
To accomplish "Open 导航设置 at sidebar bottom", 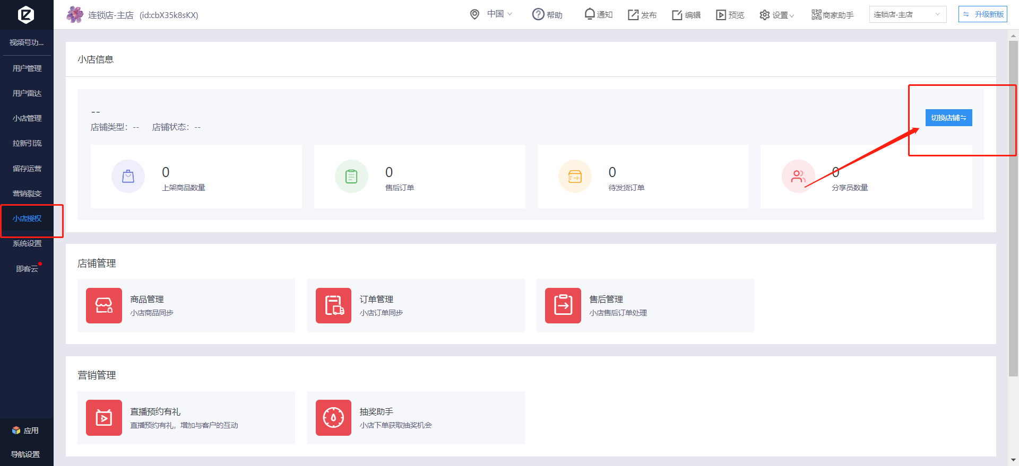I will (x=25, y=454).
